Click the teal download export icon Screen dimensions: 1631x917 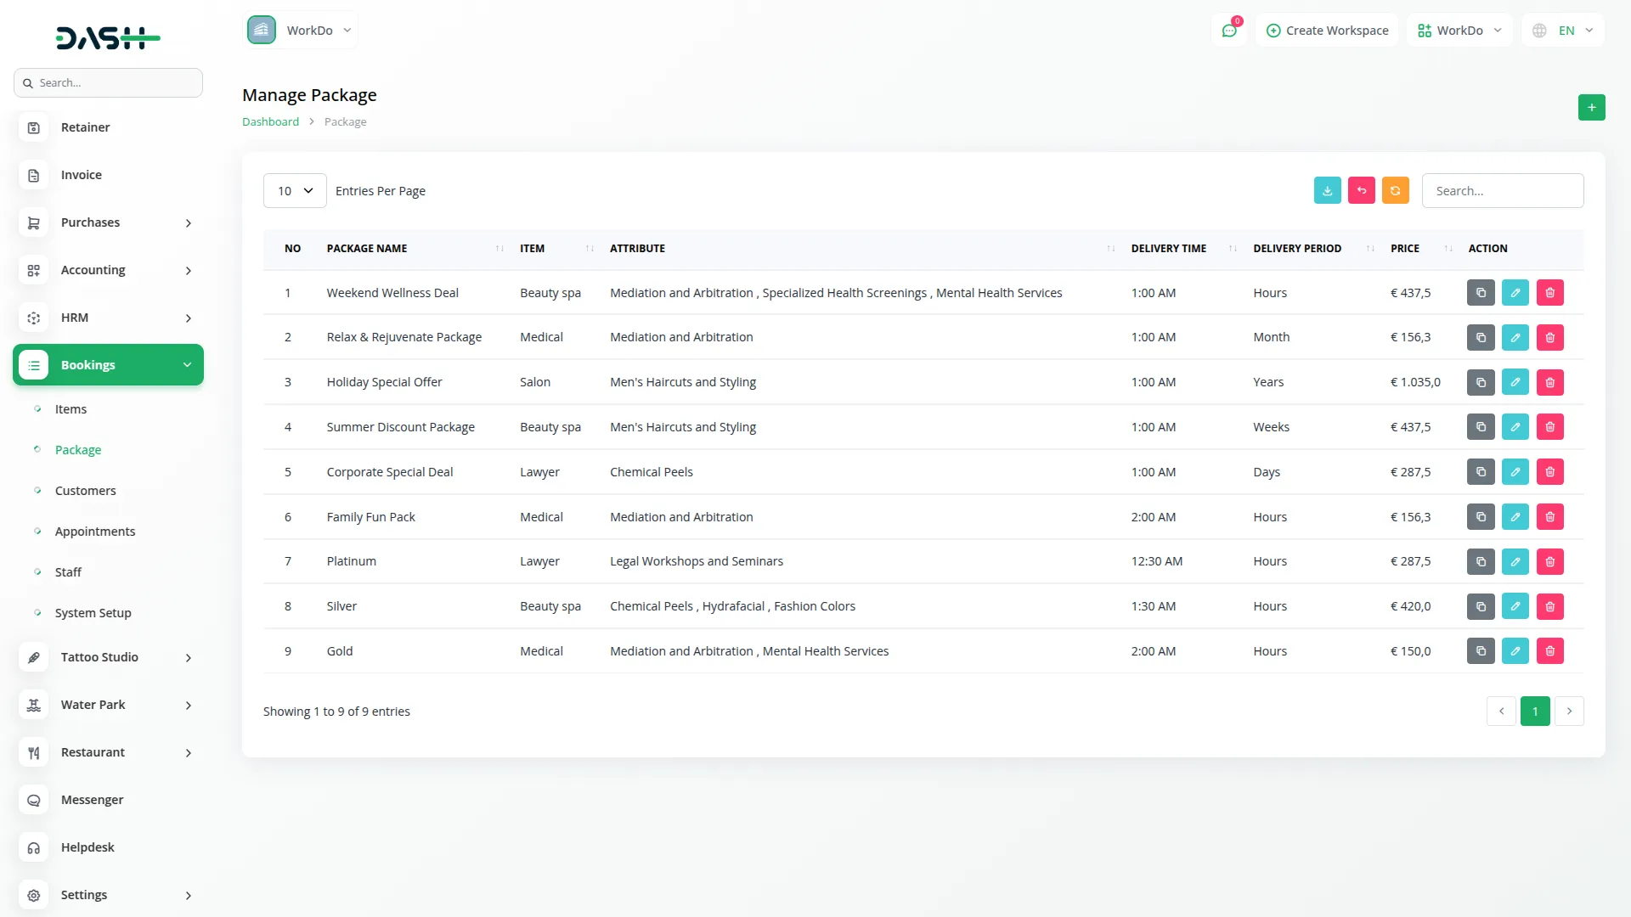(x=1327, y=191)
